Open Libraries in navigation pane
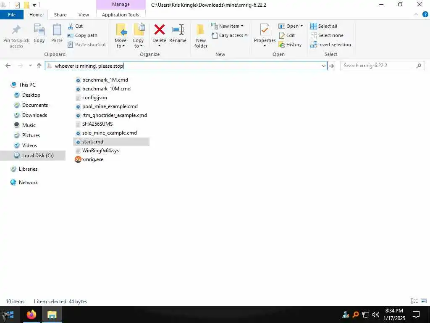 pos(28,169)
